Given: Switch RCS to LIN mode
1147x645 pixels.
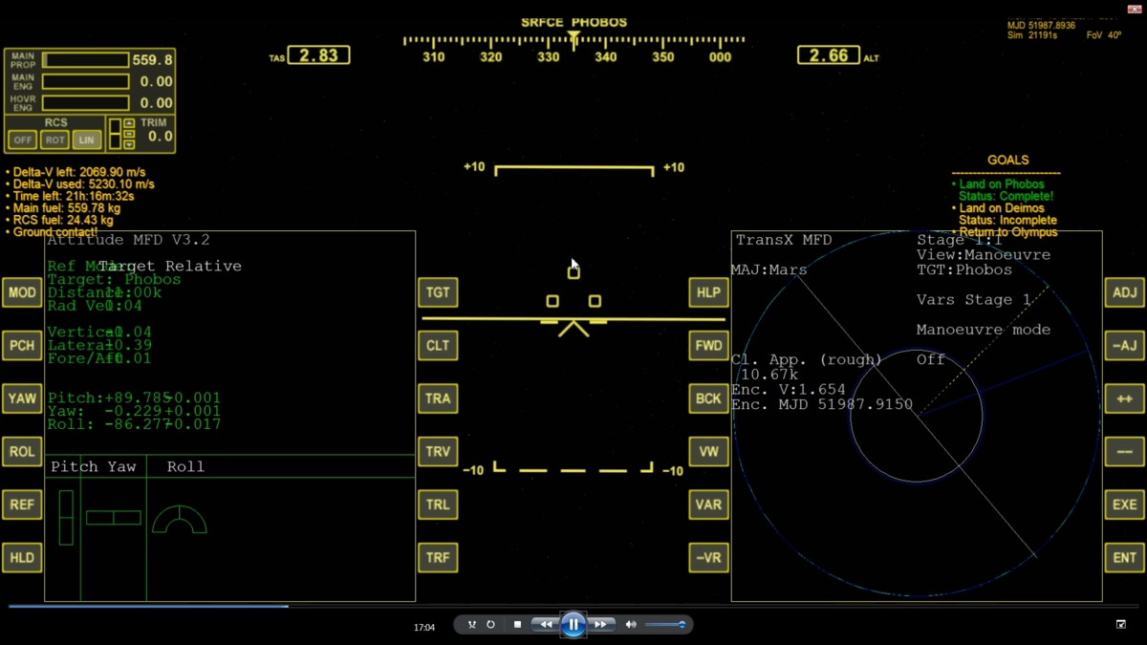Looking at the screenshot, I should tap(87, 140).
